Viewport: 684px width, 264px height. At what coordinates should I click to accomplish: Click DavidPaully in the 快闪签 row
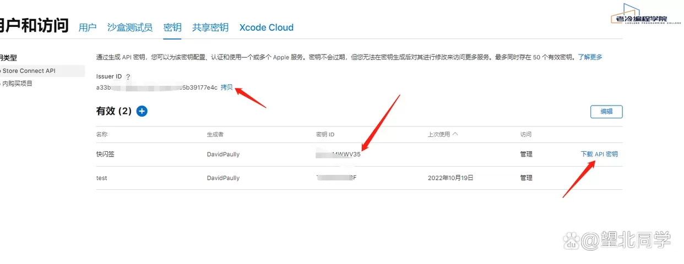[x=223, y=155]
